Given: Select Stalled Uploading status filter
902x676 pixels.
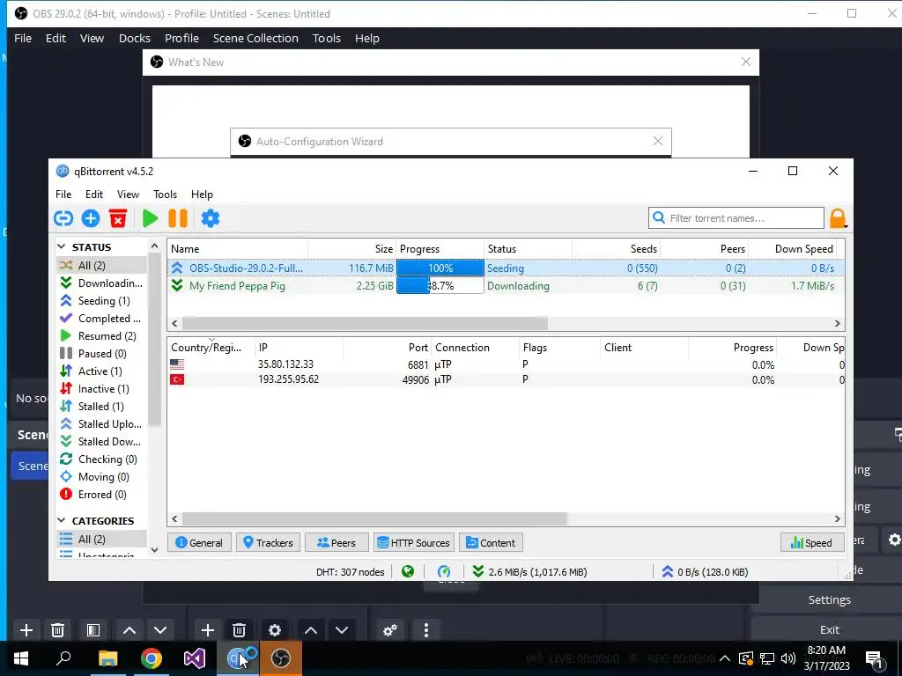Looking at the screenshot, I should 101,423.
